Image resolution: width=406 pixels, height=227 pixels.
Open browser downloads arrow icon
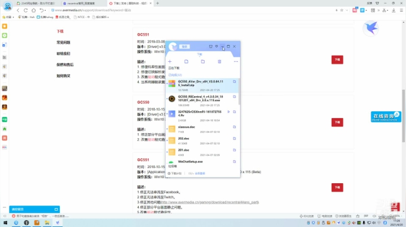(x=394, y=10)
